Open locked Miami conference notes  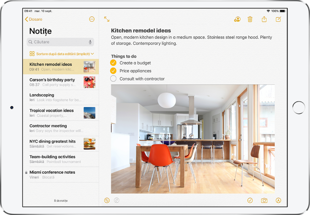pyautogui.click(x=61, y=175)
